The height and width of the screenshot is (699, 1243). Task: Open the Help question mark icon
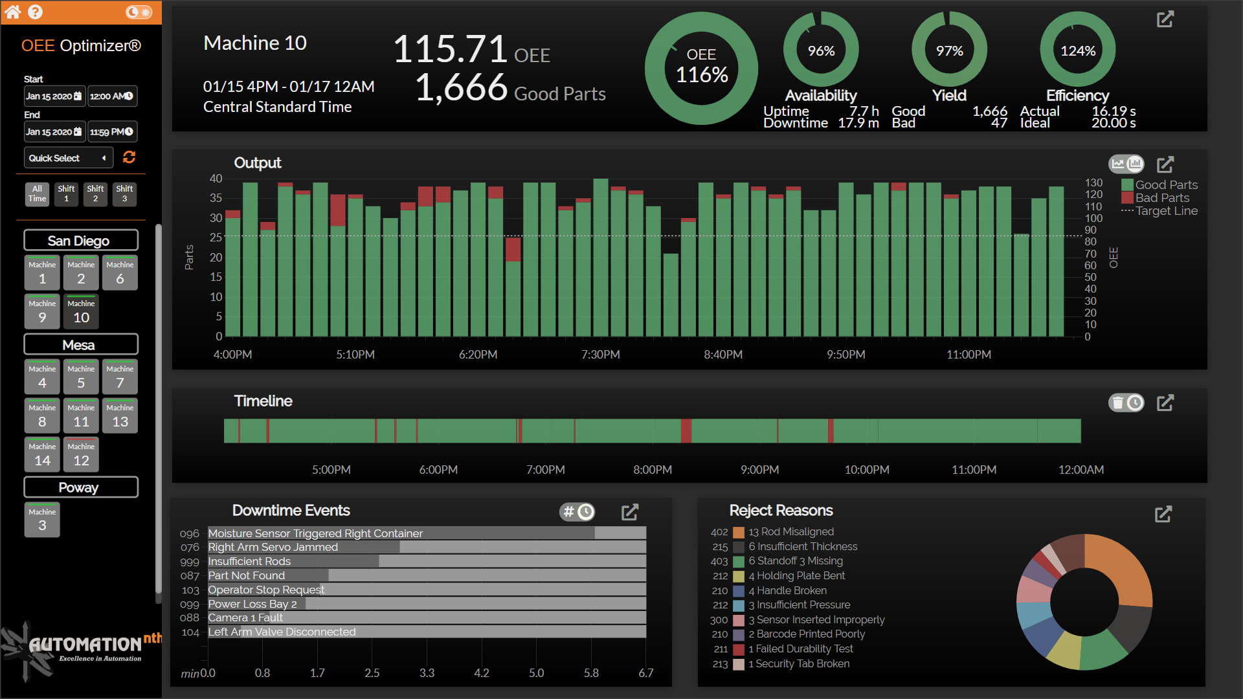35,12
